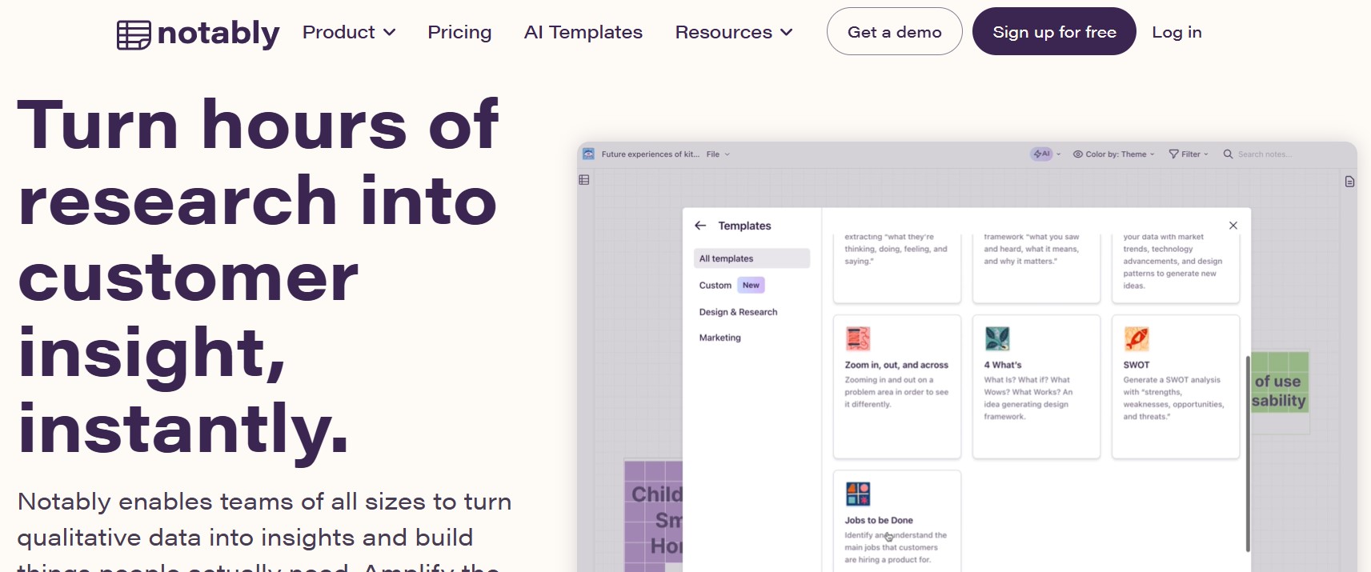
Task: Click the back arrow beside Templates
Action: [x=700, y=226]
